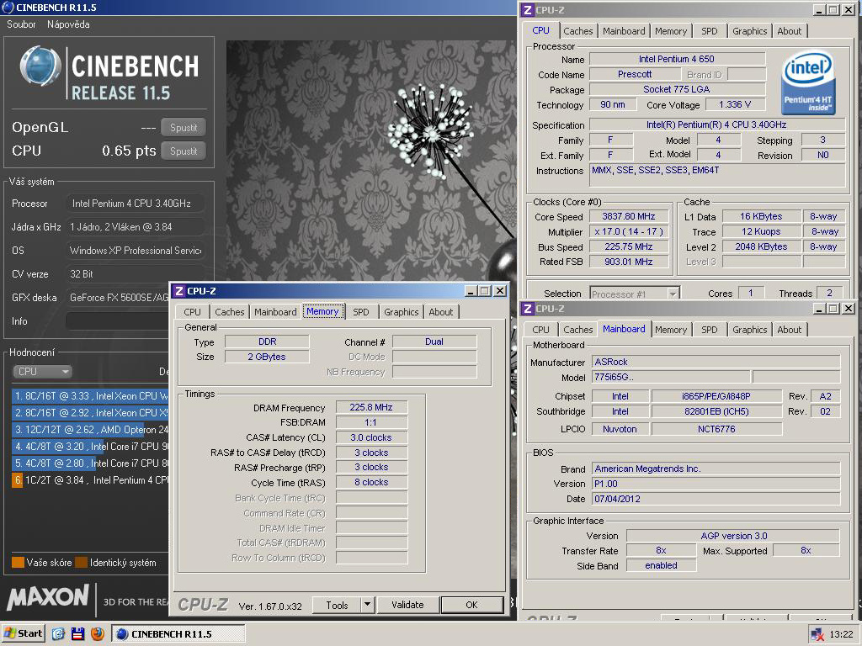Click the AGP version 3.0 field
The height and width of the screenshot is (646, 862).
pos(733,536)
